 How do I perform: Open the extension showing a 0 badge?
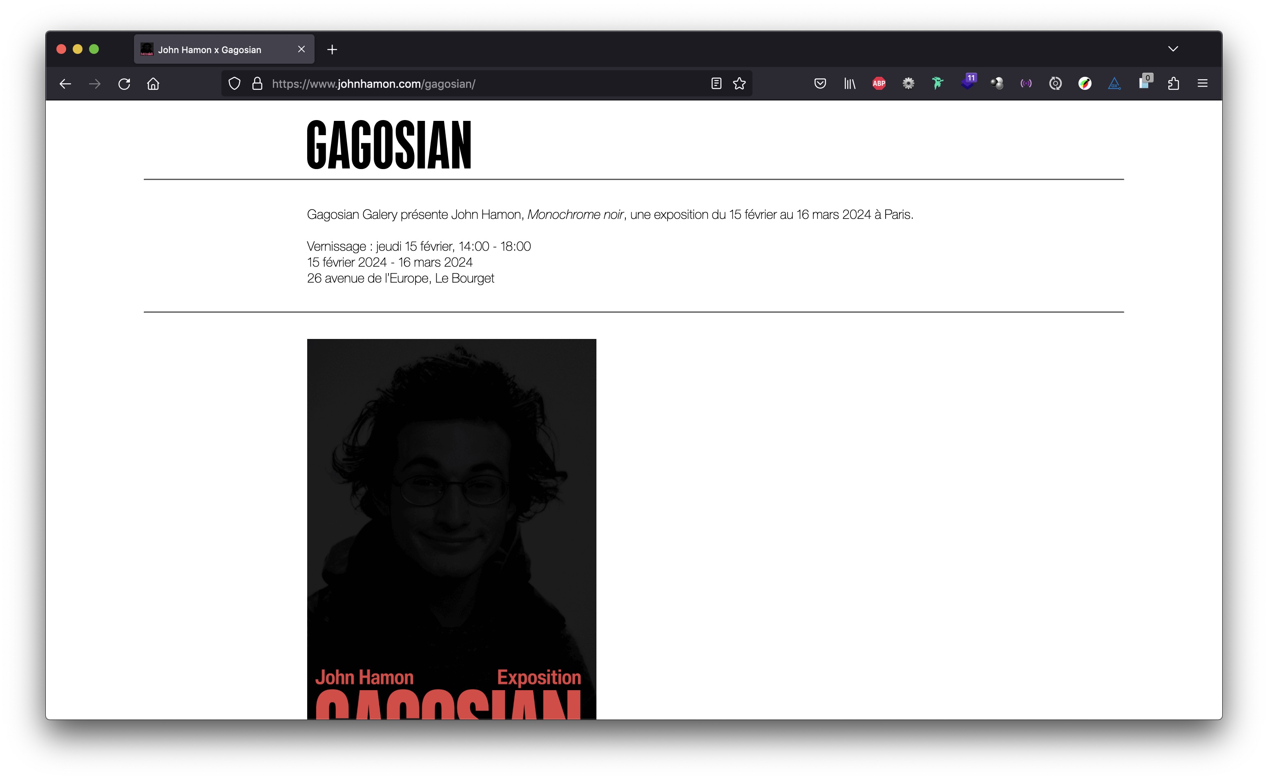click(x=1145, y=82)
